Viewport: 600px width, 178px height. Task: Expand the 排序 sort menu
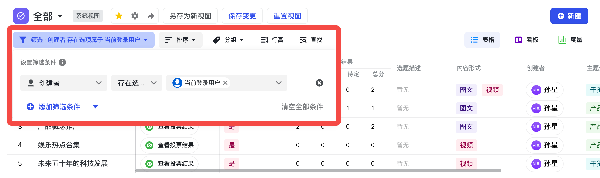pyautogui.click(x=180, y=40)
